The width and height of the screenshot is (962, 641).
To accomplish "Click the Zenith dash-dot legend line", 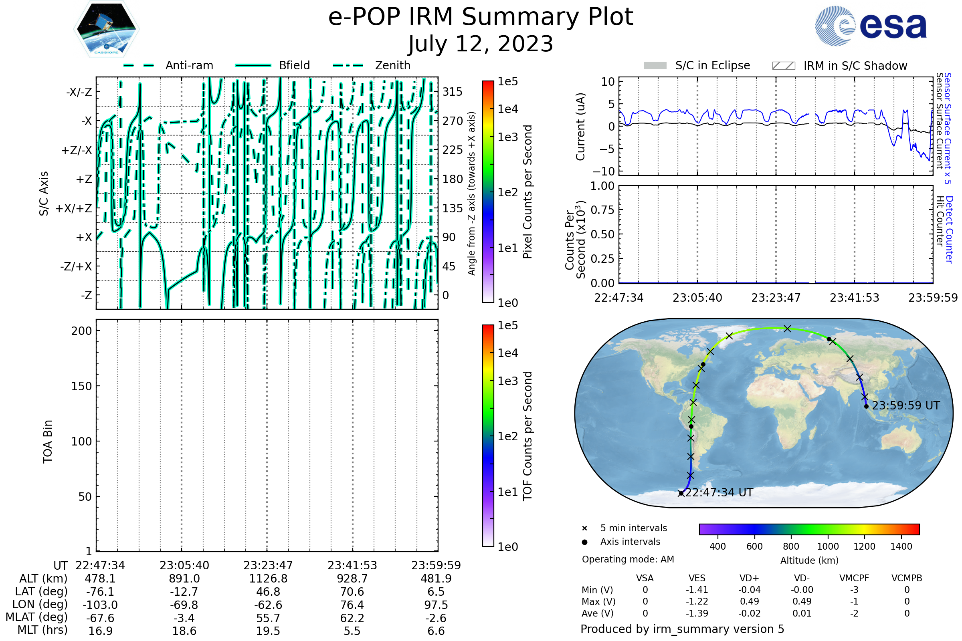I will (x=348, y=65).
